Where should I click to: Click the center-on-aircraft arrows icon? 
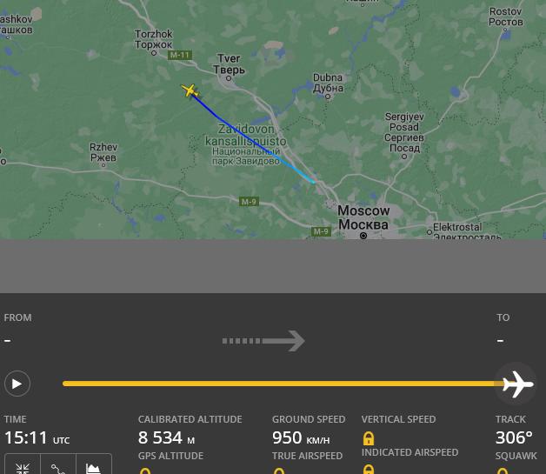(23, 467)
